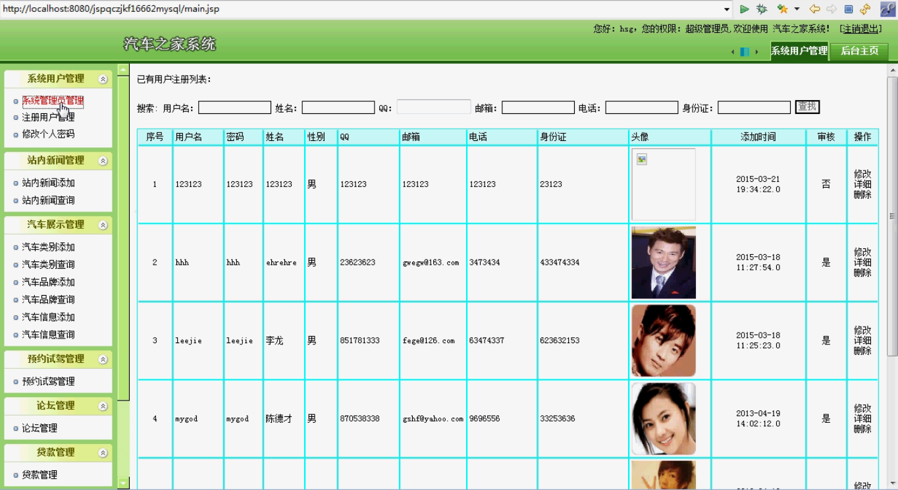Screen dimensions: 898x490
Task: Click main page scrollbar up arrow
Action: click(x=893, y=70)
